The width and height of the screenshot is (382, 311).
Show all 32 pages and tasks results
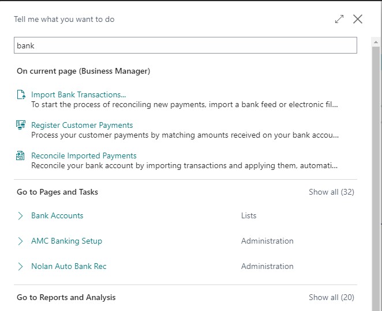pyautogui.click(x=331, y=192)
